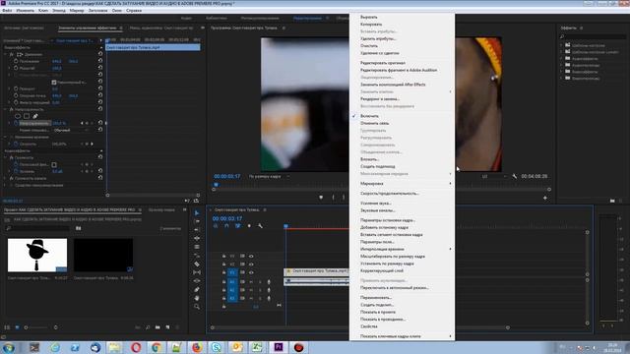Click the Windows Start button
This screenshot has width=630, height=354.
[9, 347]
